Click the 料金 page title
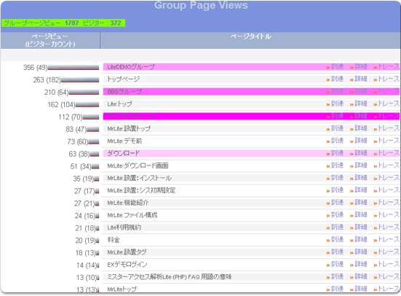The image size is (401, 296). click(x=114, y=240)
